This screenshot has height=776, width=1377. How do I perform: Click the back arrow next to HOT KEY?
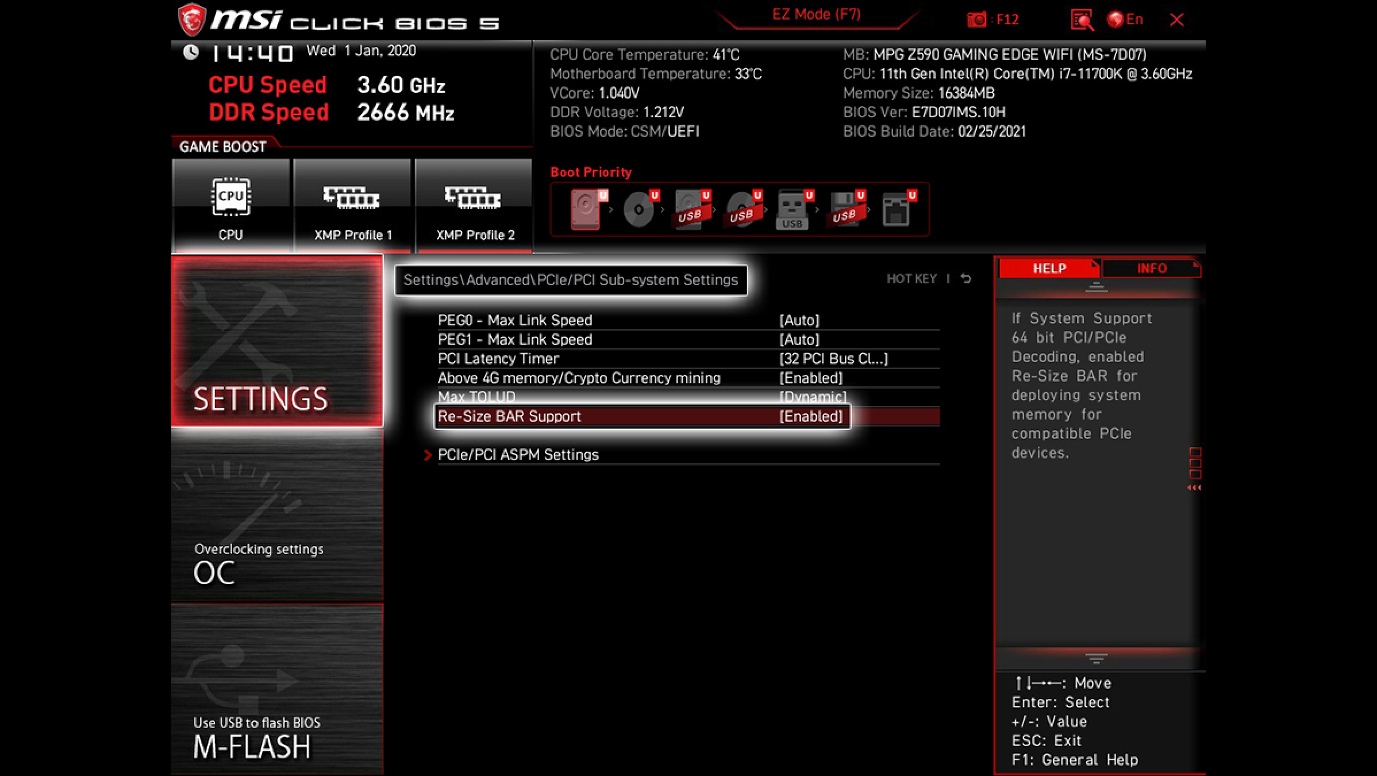click(x=966, y=279)
